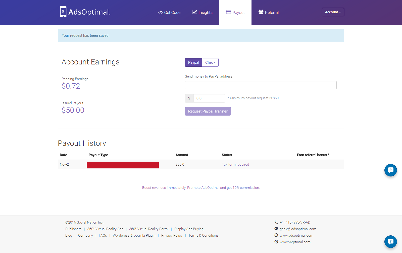Click genie@adsoptimal.com email link

tap(298, 229)
